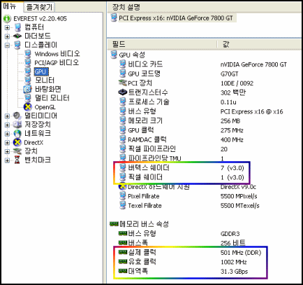Image resolution: width=303 pixels, height=285 pixels.
Task: Select 멀티 모니터 in the tree
Action: [52, 98]
